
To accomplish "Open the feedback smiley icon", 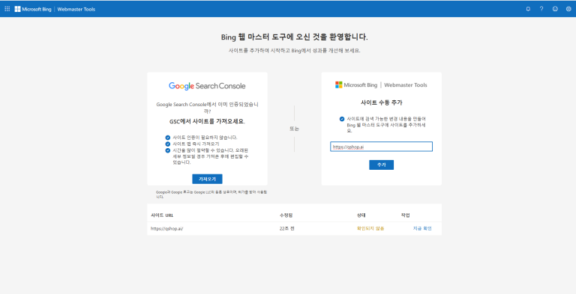I will click(x=555, y=9).
